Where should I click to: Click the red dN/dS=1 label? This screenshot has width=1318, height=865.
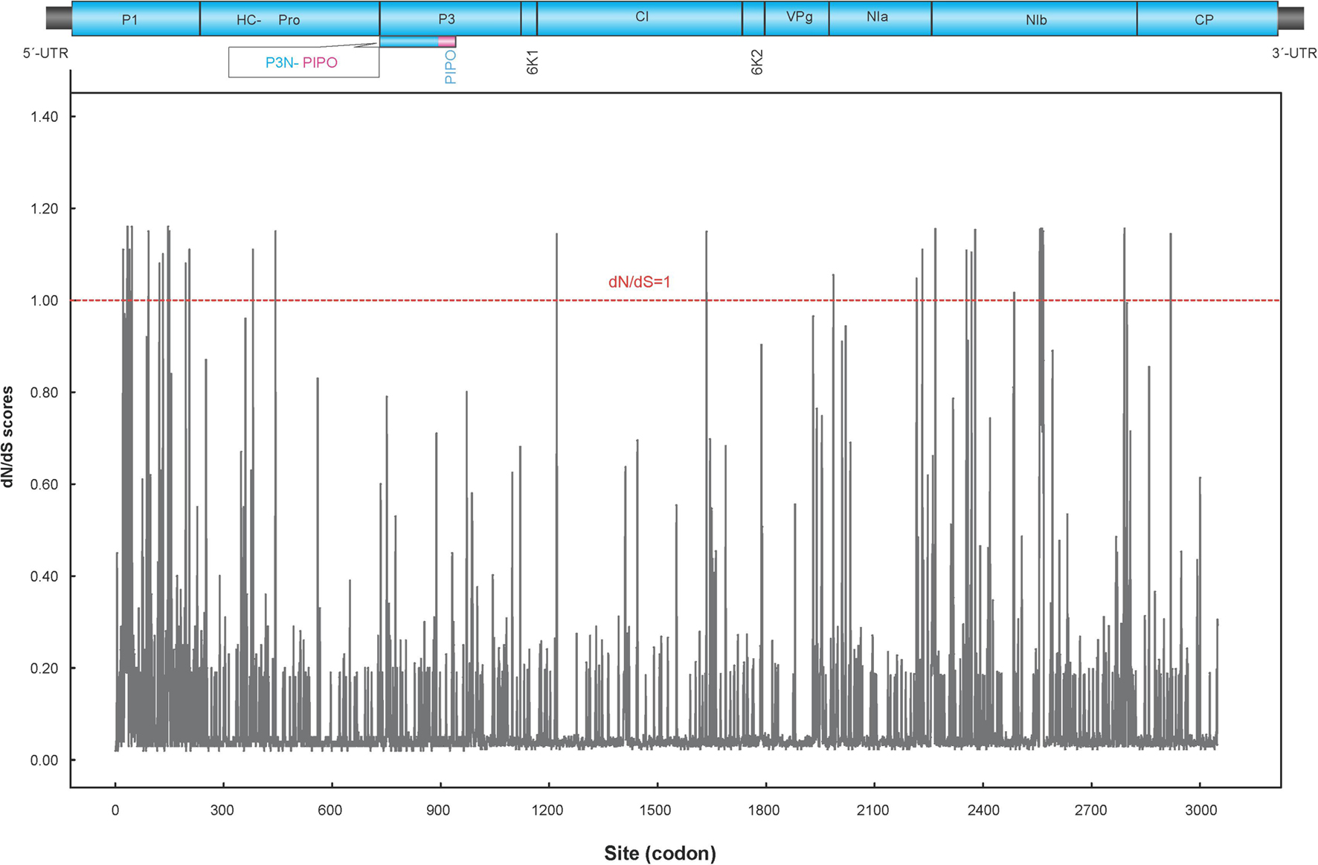tap(640, 282)
